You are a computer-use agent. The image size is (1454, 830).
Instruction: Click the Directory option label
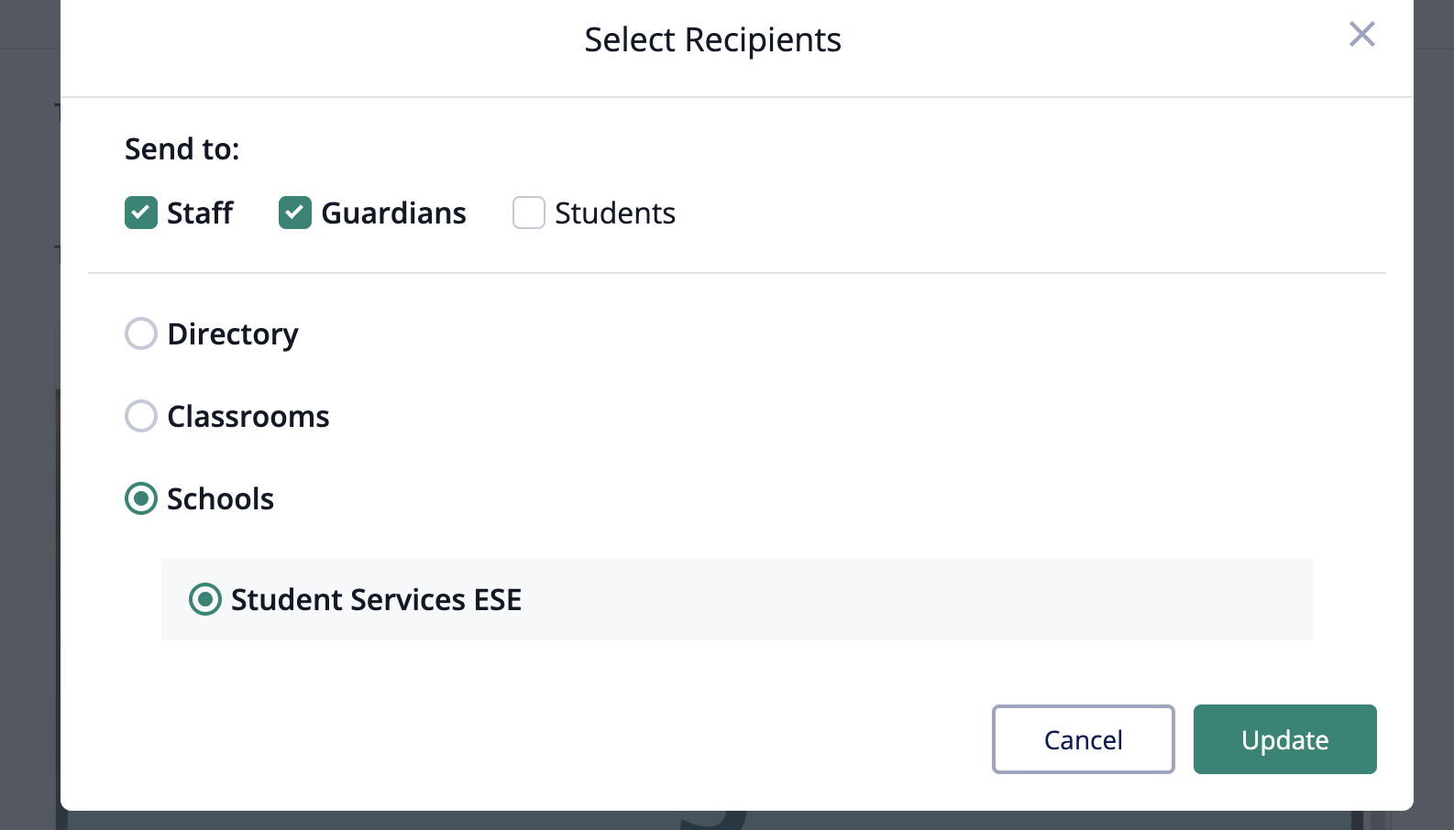click(x=233, y=333)
